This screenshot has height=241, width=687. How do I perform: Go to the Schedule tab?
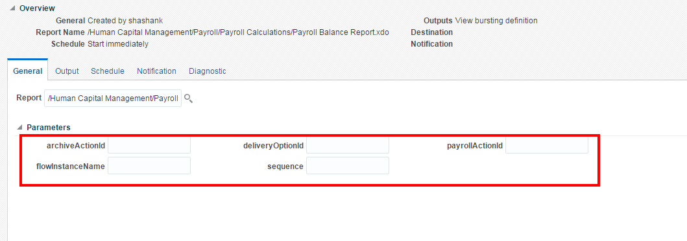click(107, 71)
